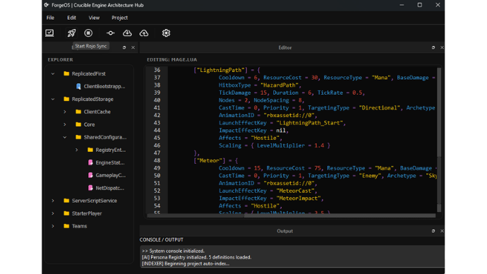Image resolution: width=487 pixels, height=274 pixels.
Task: Collapse the SharedConfigura... folder
Action: tap(65, 137)
